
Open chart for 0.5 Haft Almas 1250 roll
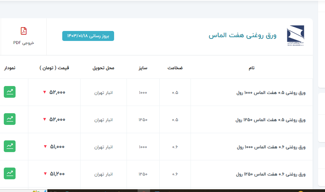tap(10, 119)
